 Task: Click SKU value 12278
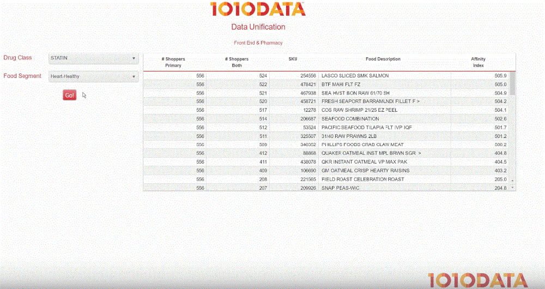point(310,110)
